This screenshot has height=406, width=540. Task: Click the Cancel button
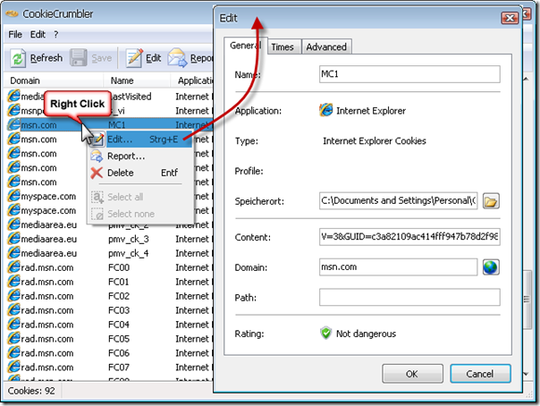[480, 374]
